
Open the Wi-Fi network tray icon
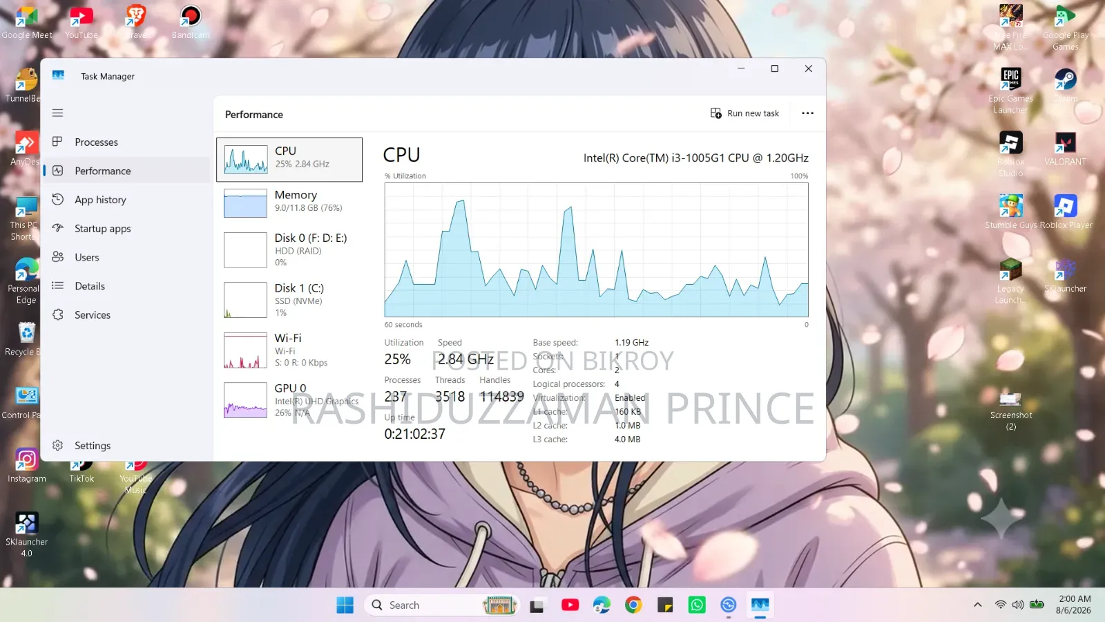point(1000,605)
